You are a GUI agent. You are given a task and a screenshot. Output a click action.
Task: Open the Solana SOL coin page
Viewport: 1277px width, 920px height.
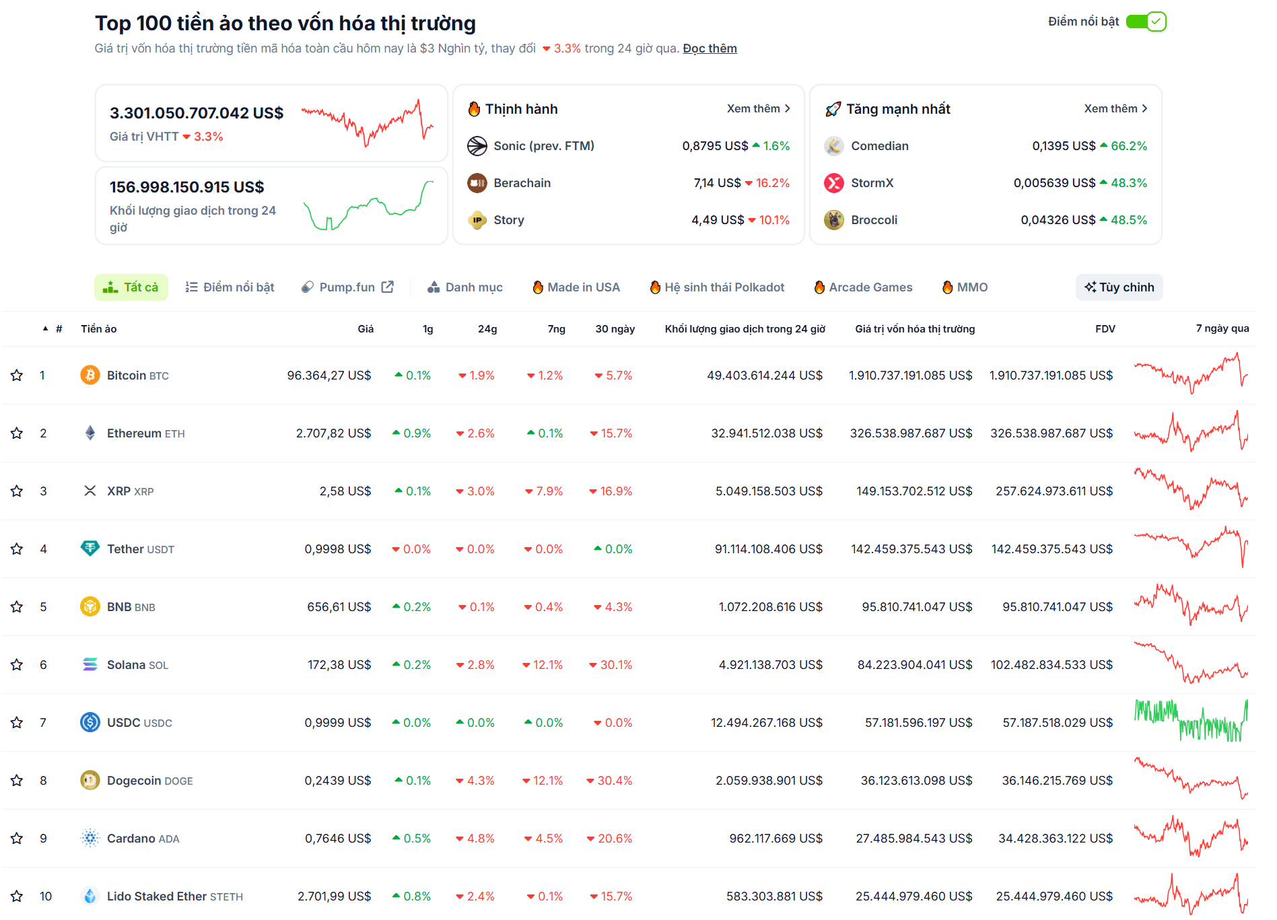pyautogui.click(x=137, y=664)
